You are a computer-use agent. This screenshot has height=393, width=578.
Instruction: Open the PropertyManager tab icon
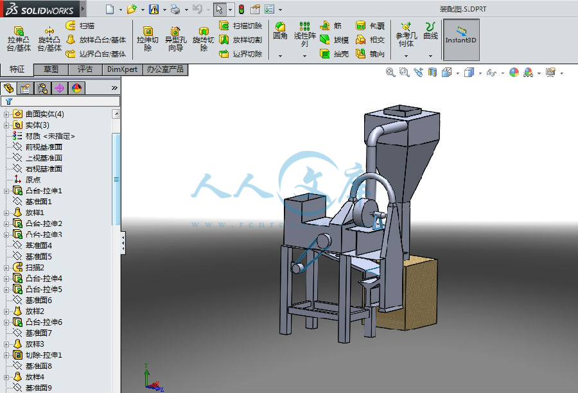click(26, 88)
